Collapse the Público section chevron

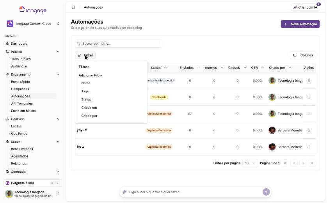coord(58,52)
